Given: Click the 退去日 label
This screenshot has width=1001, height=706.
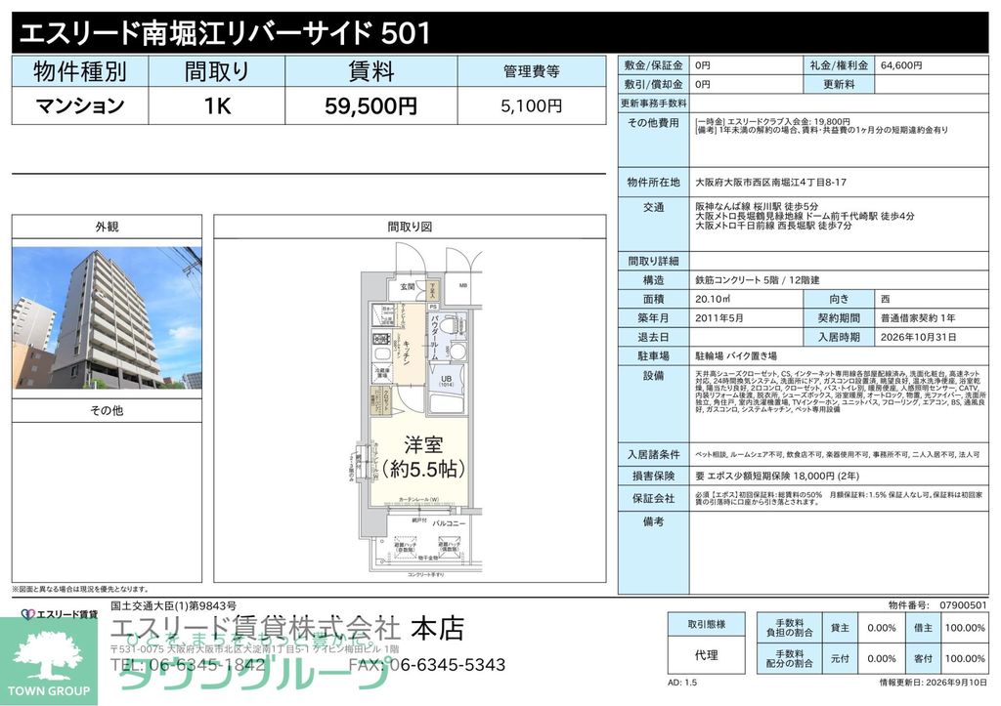Looking at the screenshot, I should click(x=654, y=337).
